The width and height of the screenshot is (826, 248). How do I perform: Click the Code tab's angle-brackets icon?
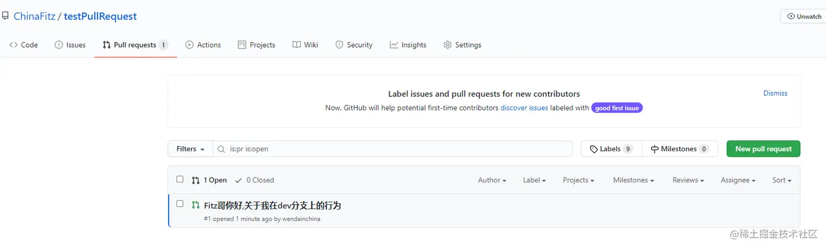14,45
